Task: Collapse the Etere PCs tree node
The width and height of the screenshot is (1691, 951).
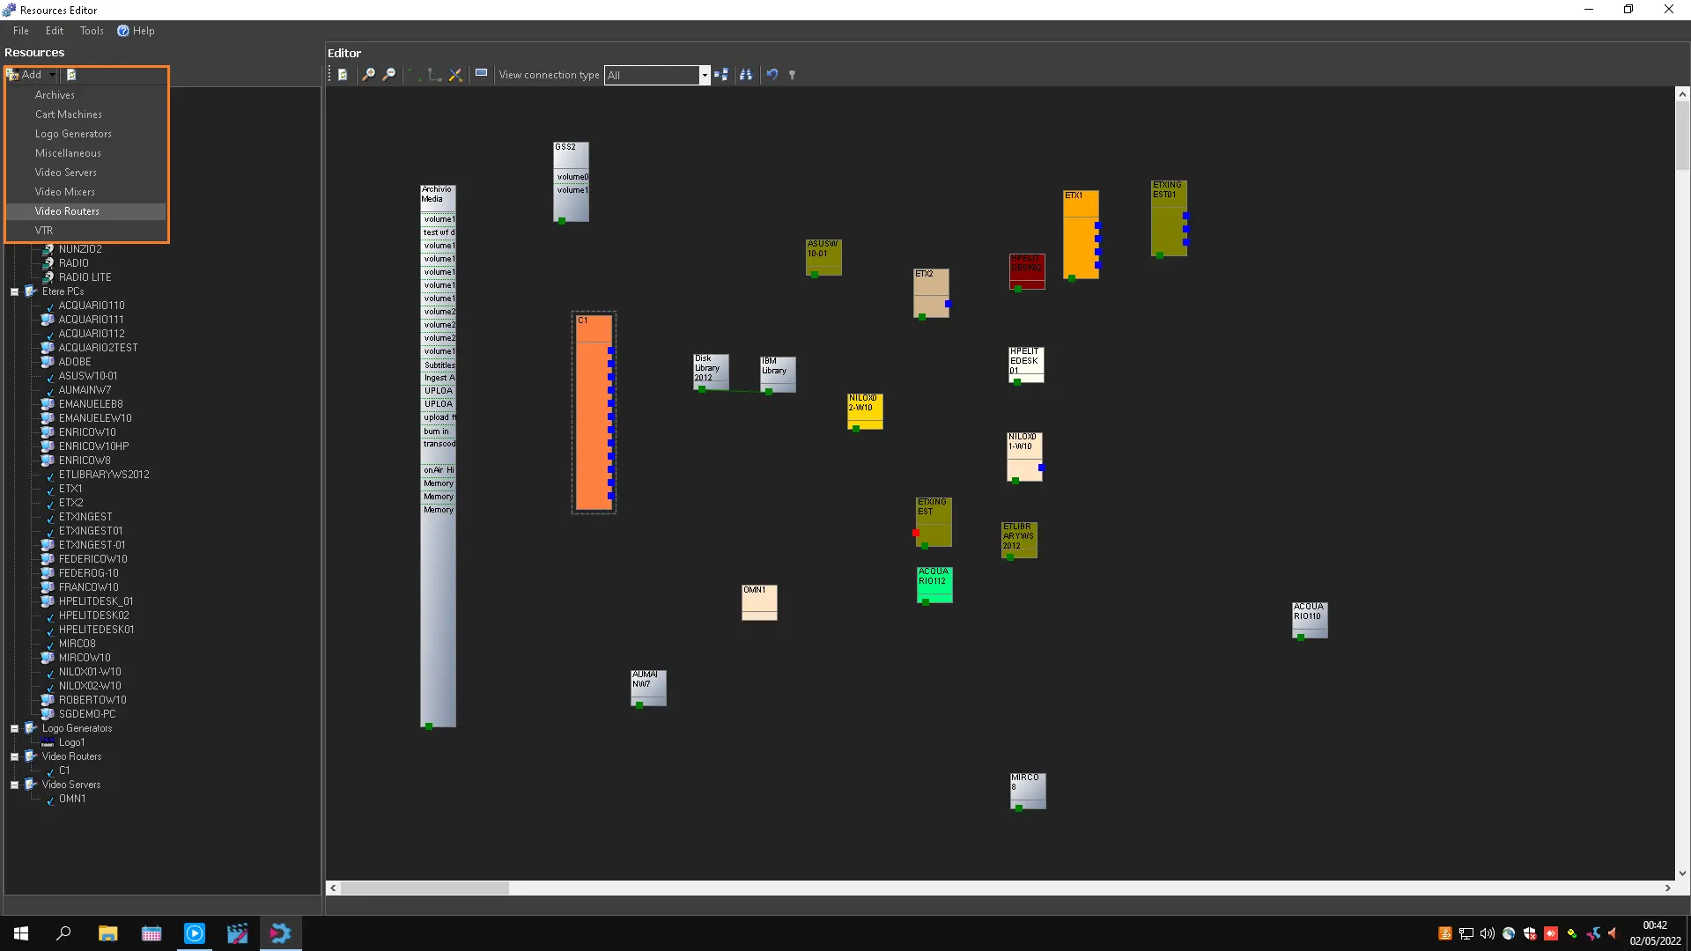Action: [x=15, y=291]
